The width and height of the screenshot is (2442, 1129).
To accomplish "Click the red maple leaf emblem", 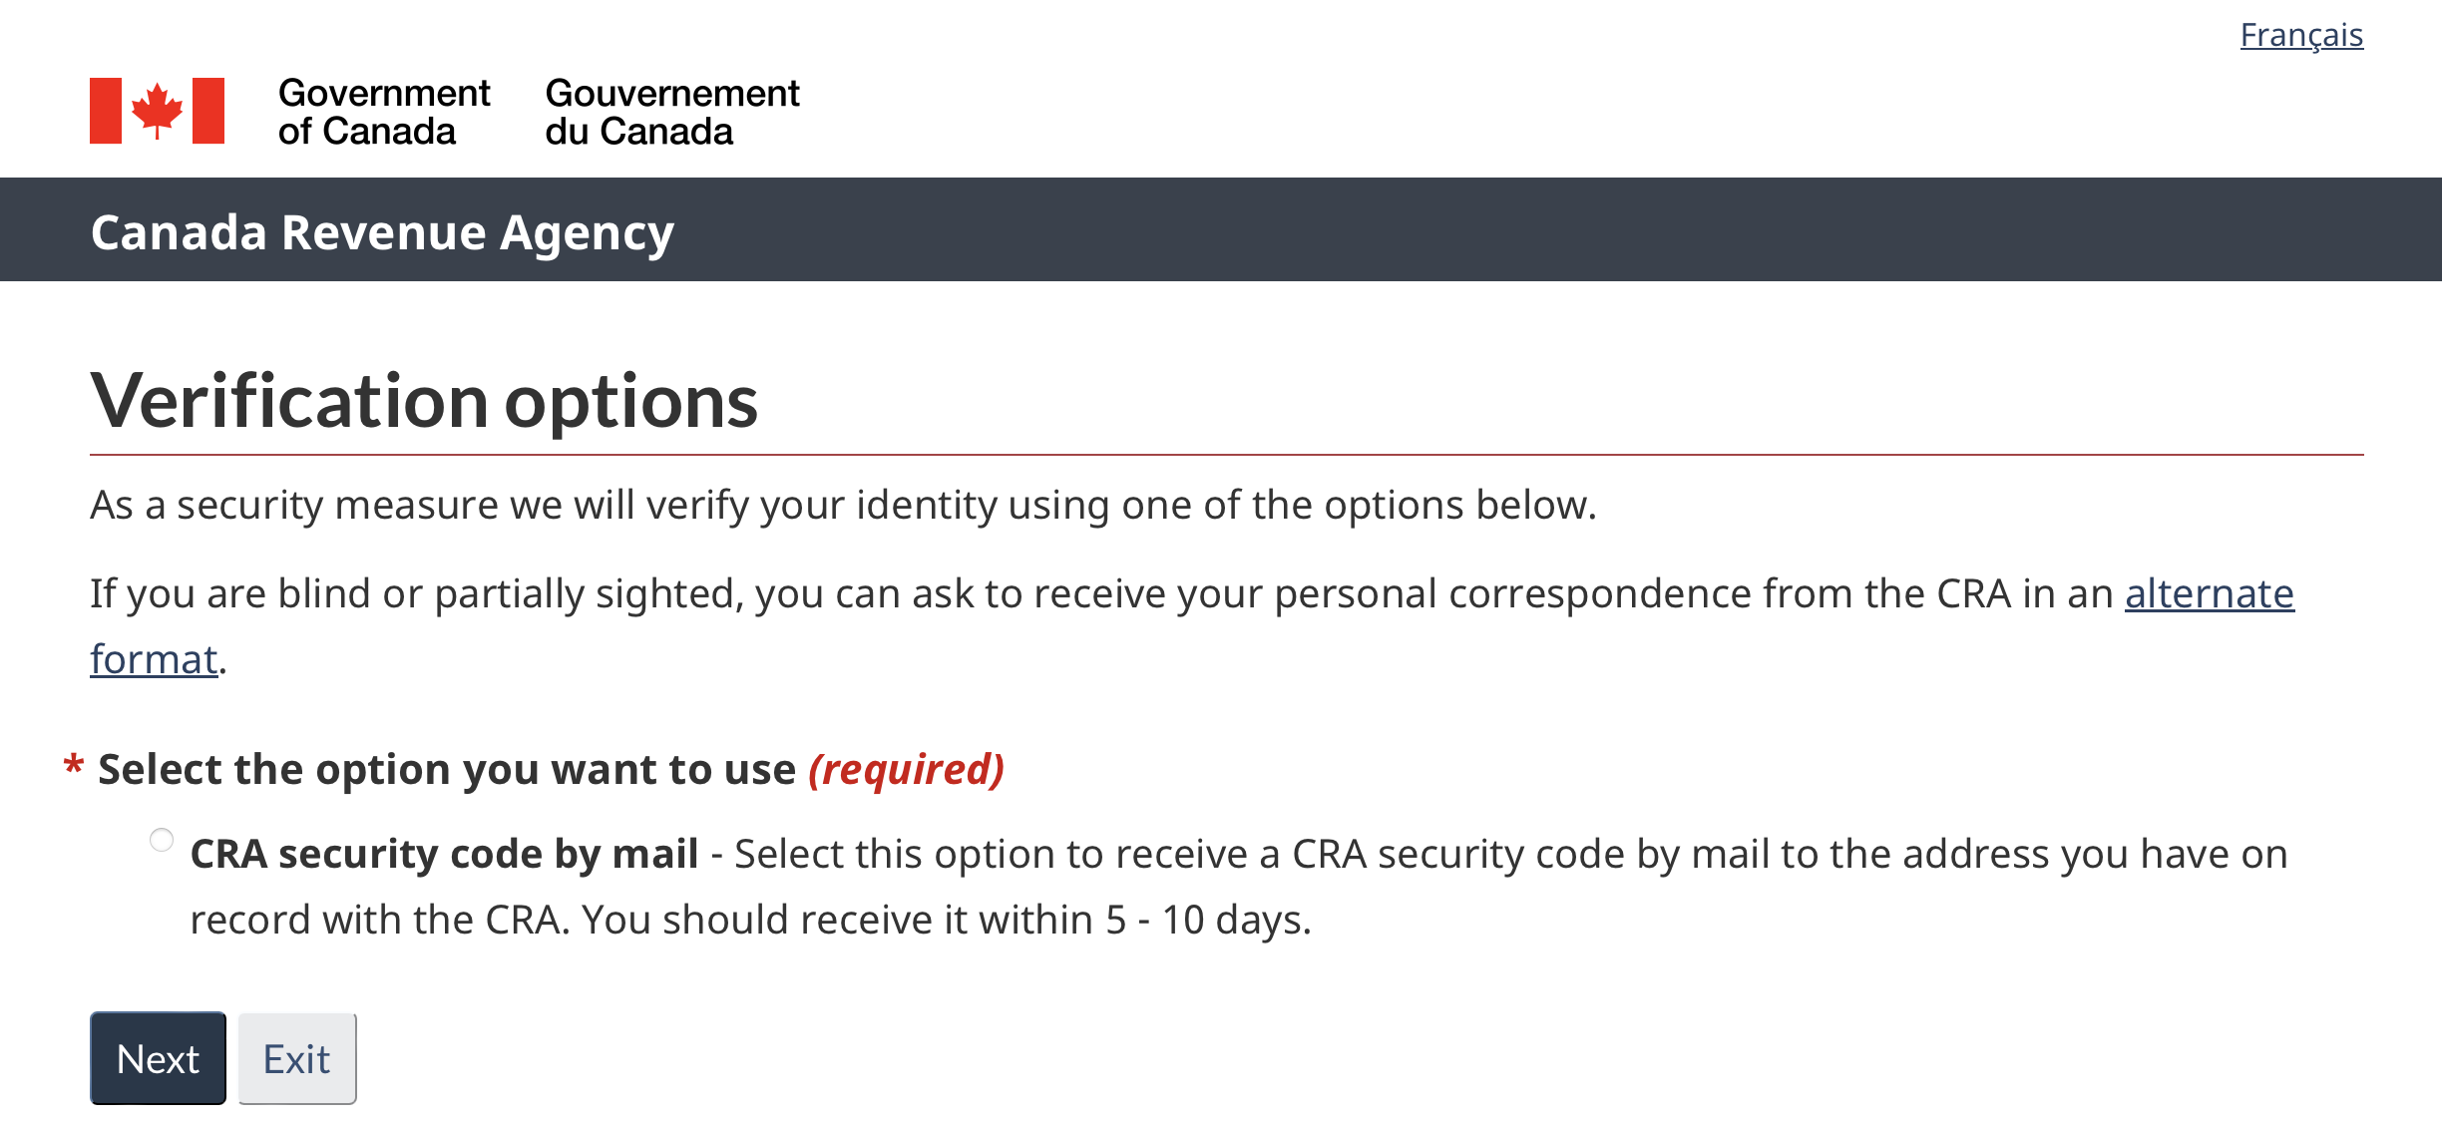I will pyautogui.click(x=157, y=109).
